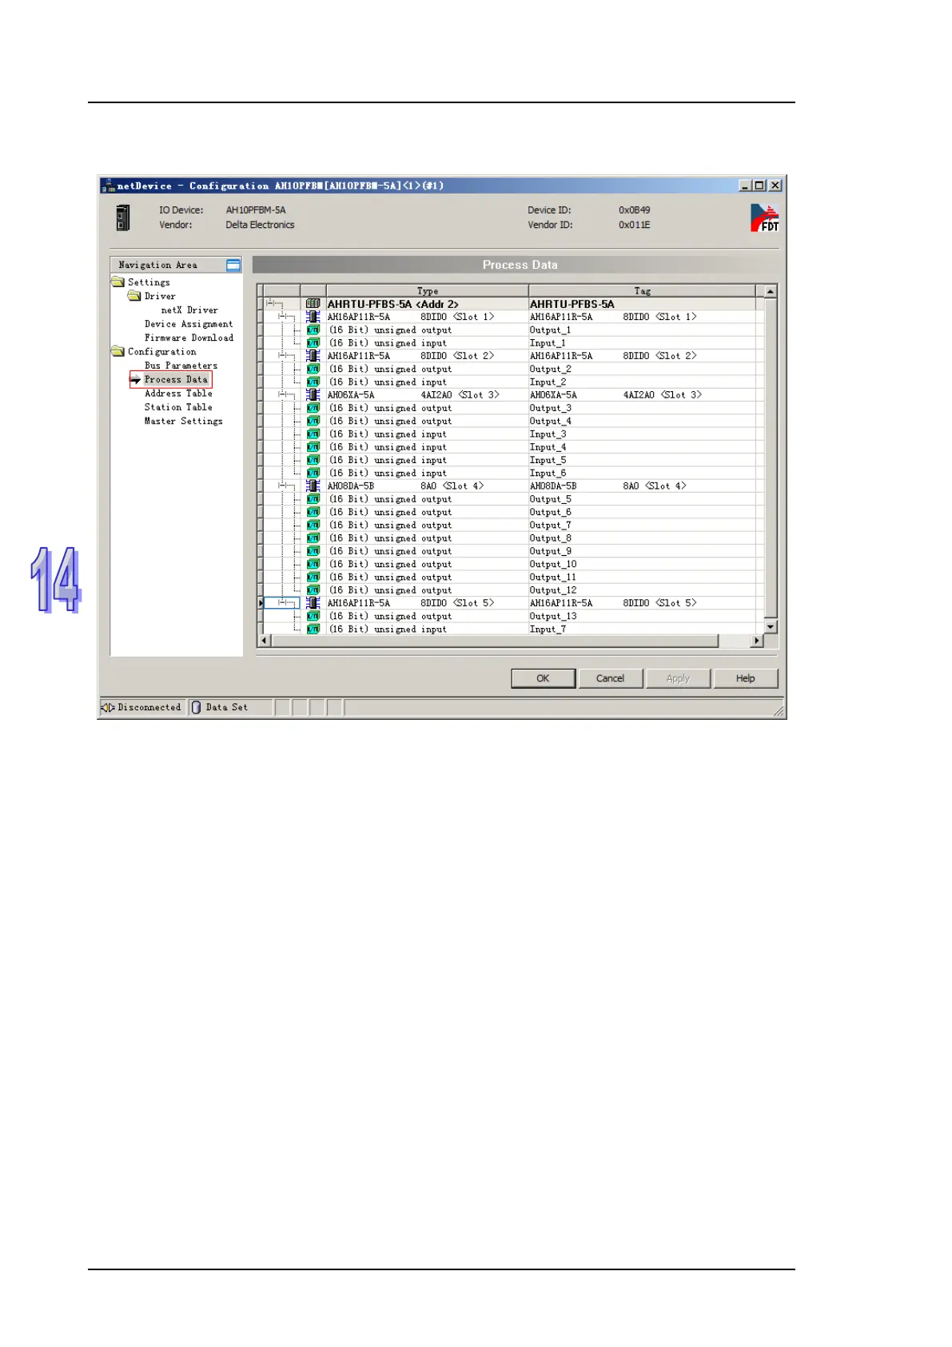
Task: Click the icon beside Output_5 row
Action: pyautogui.click(x=313, y=499)
